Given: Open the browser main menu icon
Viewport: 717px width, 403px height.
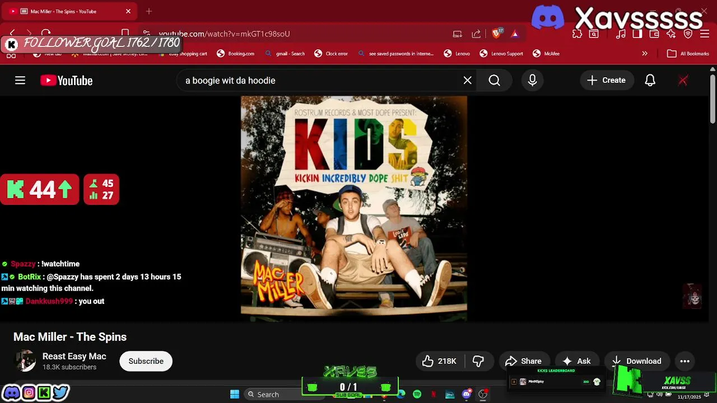Looking at the screenshot, I should click(x=704, y=34).
